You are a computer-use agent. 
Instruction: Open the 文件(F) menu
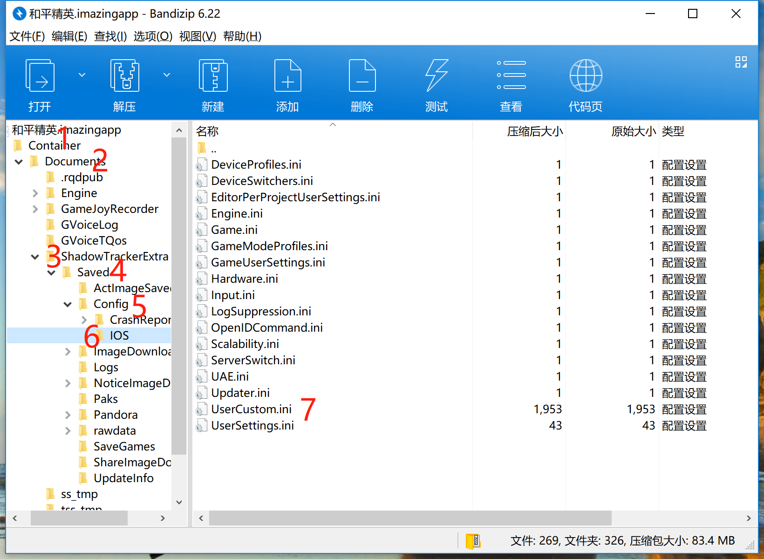[27, 36]
